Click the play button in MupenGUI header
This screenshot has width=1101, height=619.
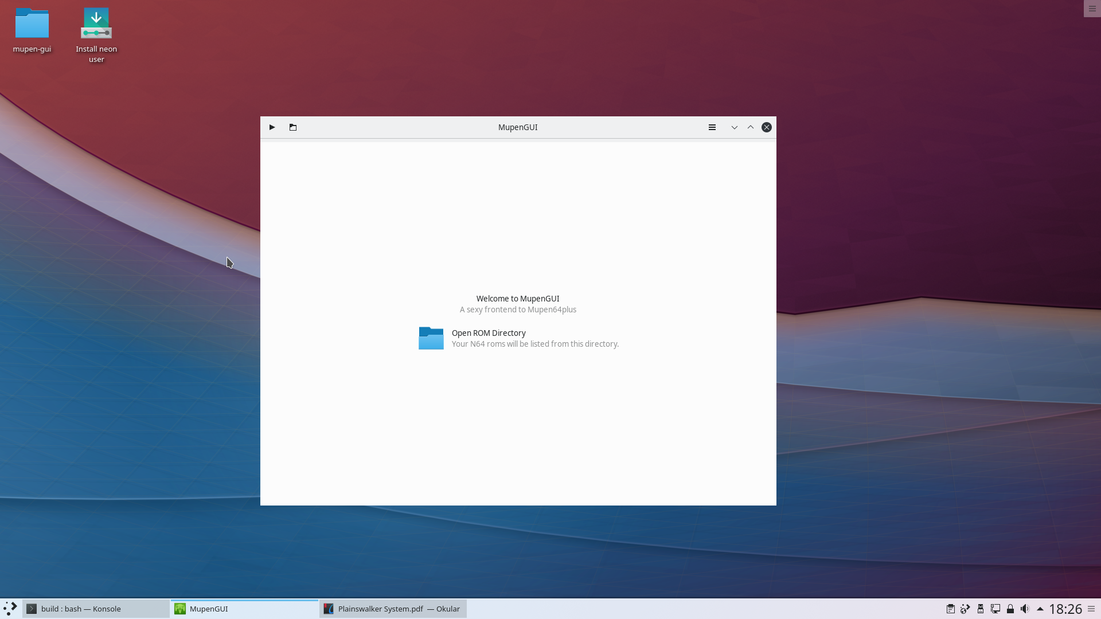tap(272, 127)
